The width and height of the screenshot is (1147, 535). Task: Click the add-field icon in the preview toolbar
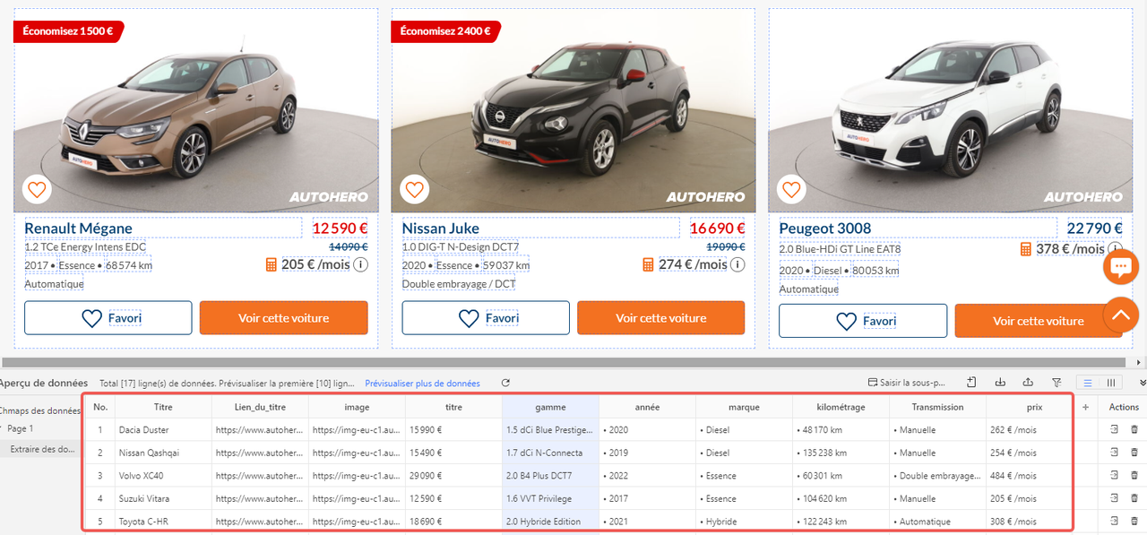[970, 383]
